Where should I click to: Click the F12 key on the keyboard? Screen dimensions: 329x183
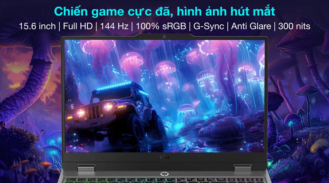coord(191,180)
